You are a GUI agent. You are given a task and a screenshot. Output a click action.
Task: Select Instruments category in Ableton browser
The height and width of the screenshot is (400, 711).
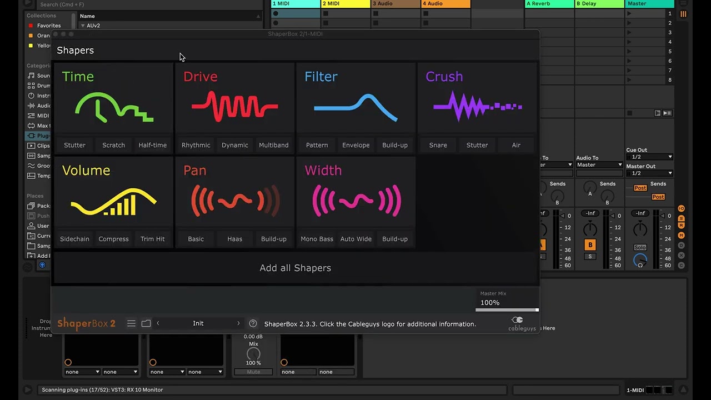pyautogui.click(x=39, y=96)
